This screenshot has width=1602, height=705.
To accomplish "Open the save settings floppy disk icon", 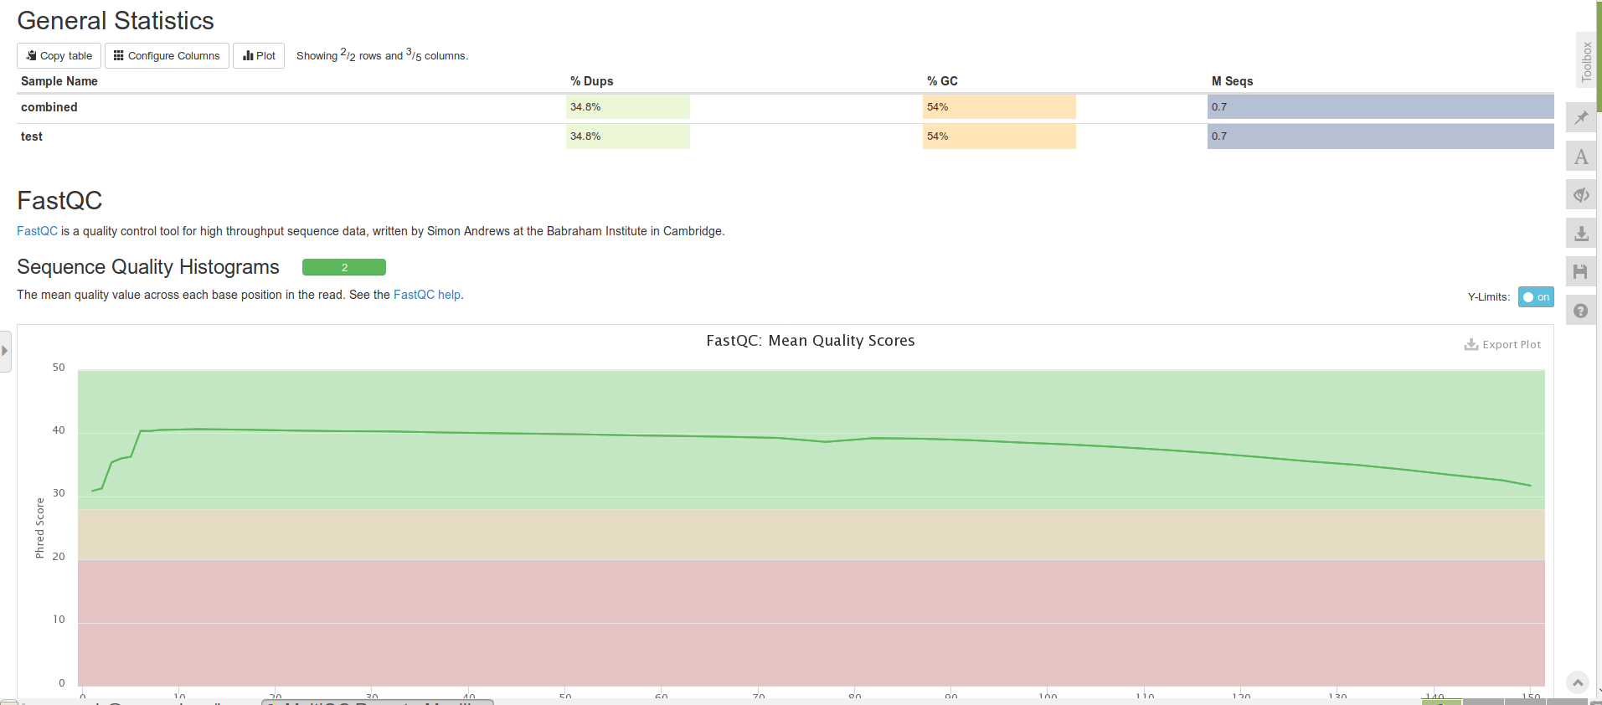I will click(x=1581, y=272).
